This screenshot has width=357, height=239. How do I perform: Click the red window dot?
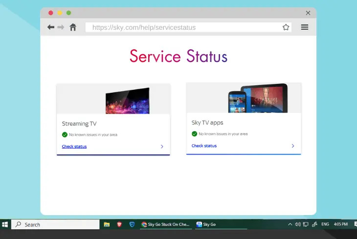51,13
